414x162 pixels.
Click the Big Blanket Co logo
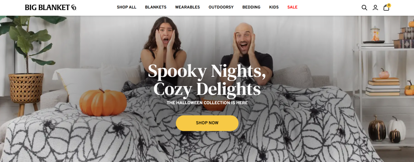pyautogui.click(x=51, y=7)
